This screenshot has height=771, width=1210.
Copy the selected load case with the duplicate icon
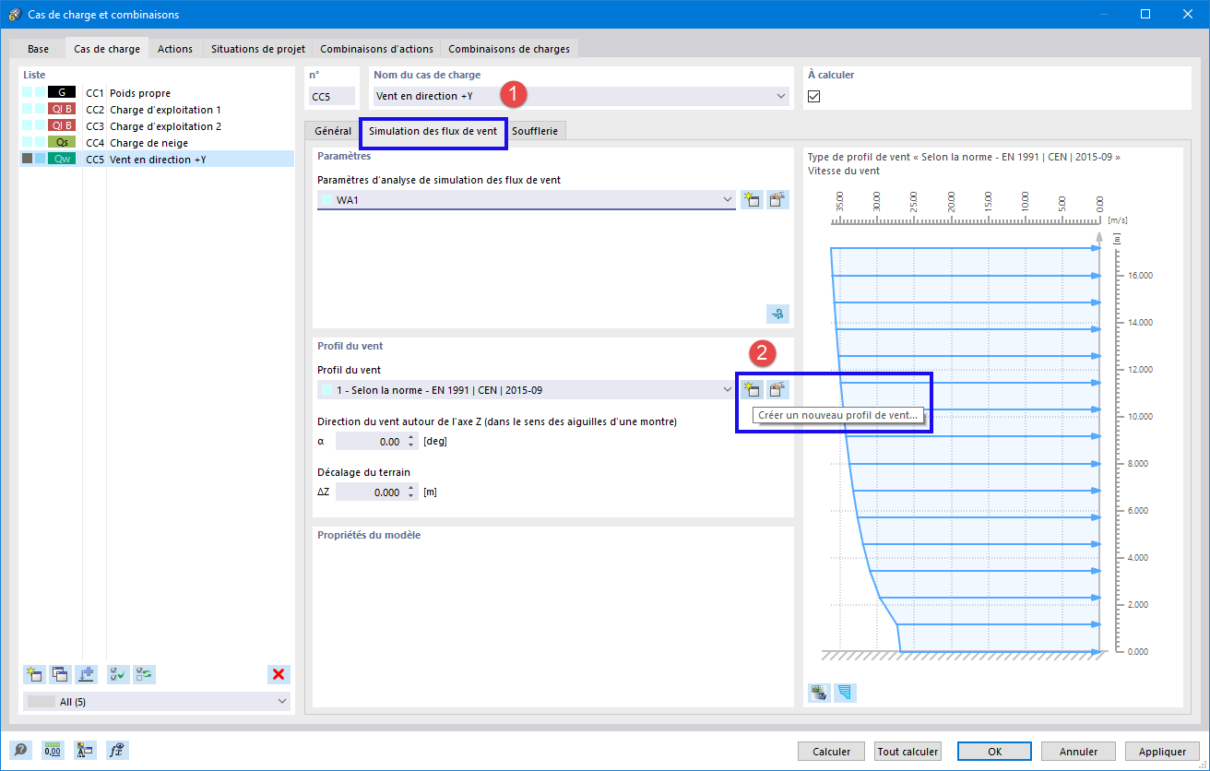click(60, 674)
